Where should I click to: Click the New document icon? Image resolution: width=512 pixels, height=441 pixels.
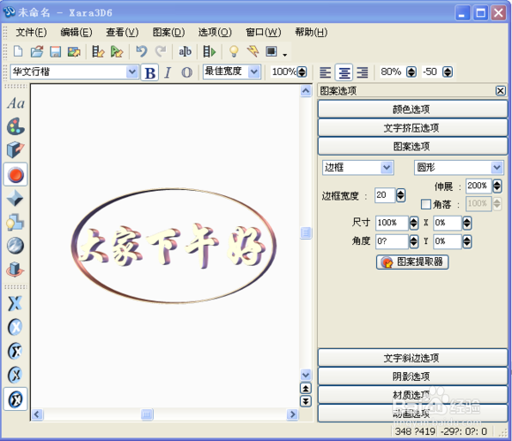click(19, 51)
